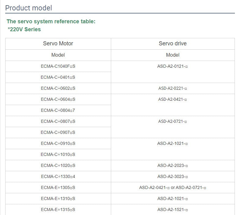This screenshot has width=241, height=215.
Task: Click the ECMA-E motor ending in 1305□S
Action: click(58, 187)
